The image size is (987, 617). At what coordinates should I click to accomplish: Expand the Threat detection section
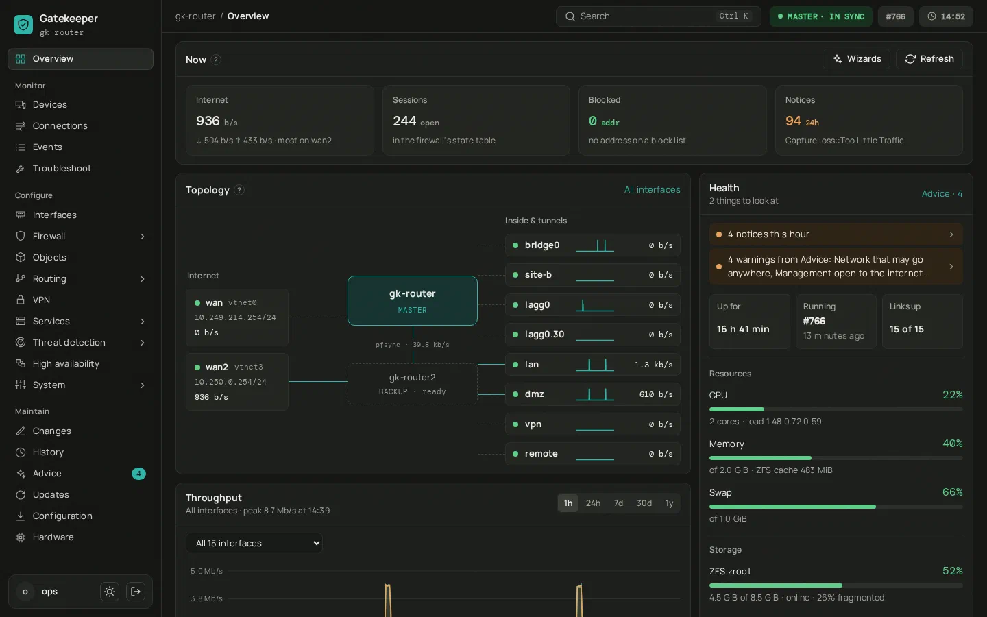point(143,343)
